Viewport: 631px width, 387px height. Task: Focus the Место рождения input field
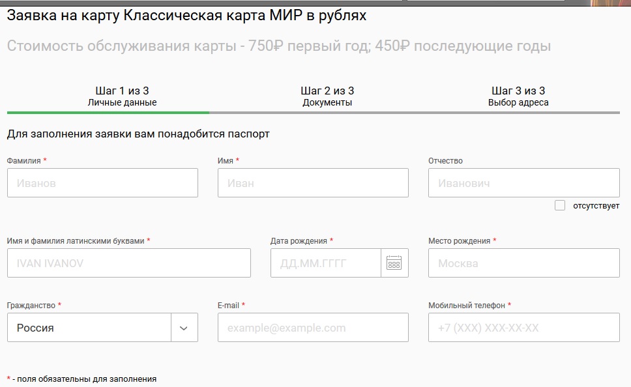coord(523,263)
